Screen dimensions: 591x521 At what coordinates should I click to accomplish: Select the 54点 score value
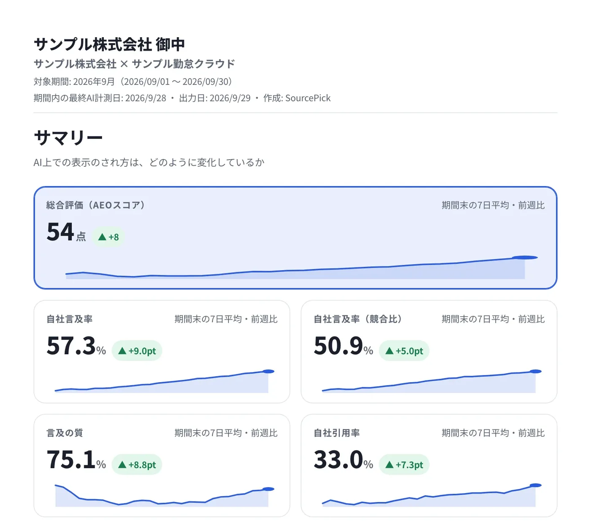(x=66, y=232)
